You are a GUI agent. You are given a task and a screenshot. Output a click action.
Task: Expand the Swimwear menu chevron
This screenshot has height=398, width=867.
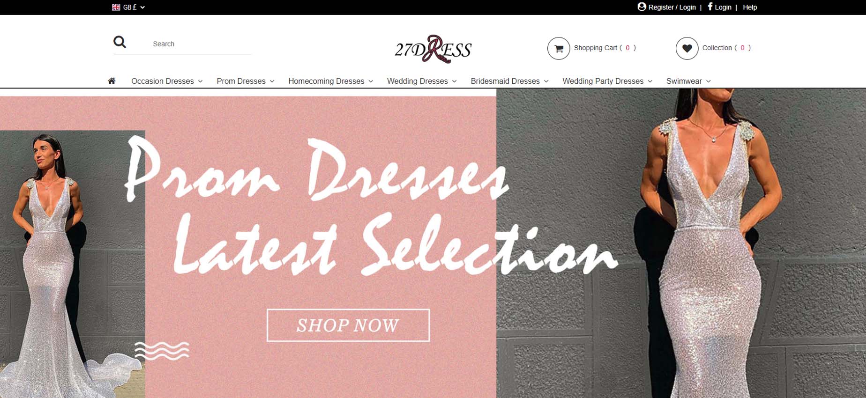[708, 81]
